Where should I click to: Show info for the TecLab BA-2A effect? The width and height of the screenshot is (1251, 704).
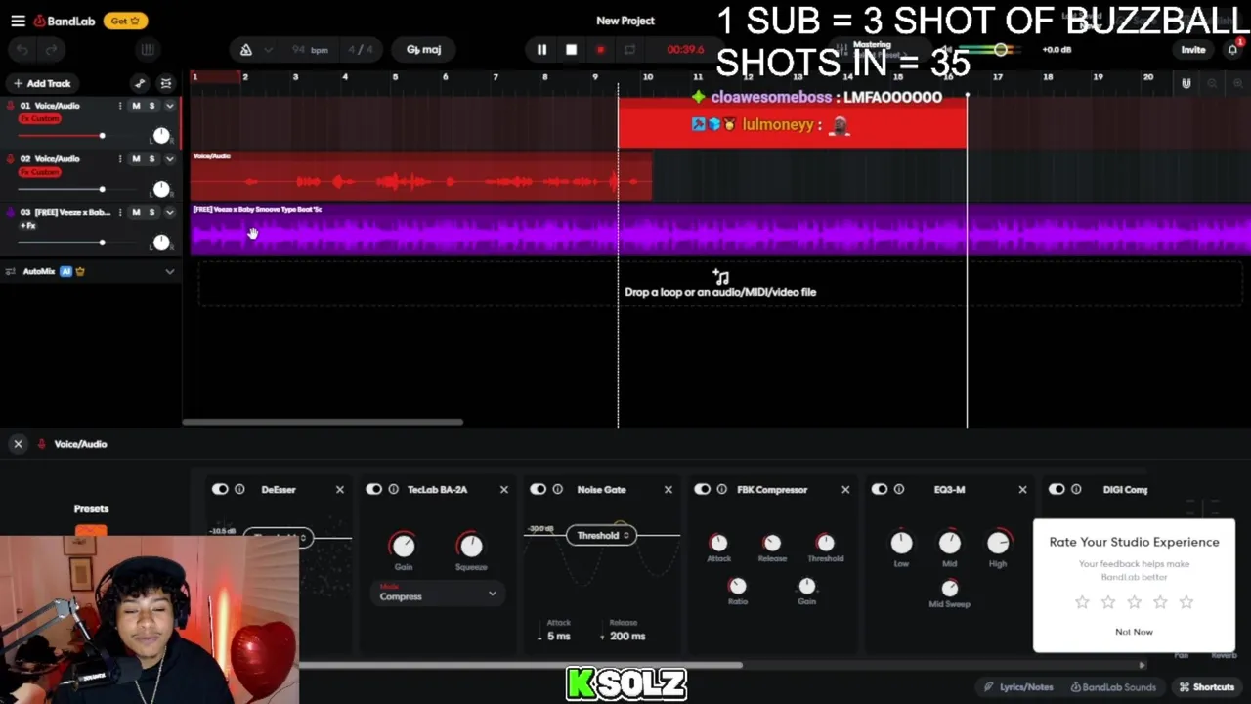click(394, 490)
